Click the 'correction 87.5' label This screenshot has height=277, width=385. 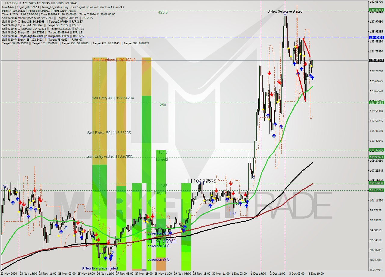[x=158, y=260]
